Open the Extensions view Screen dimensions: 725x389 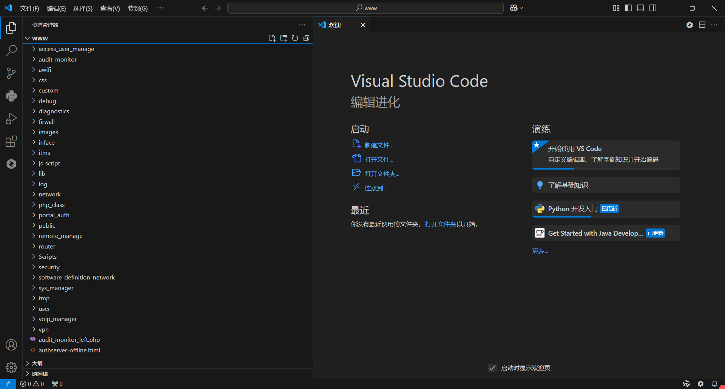11,141
